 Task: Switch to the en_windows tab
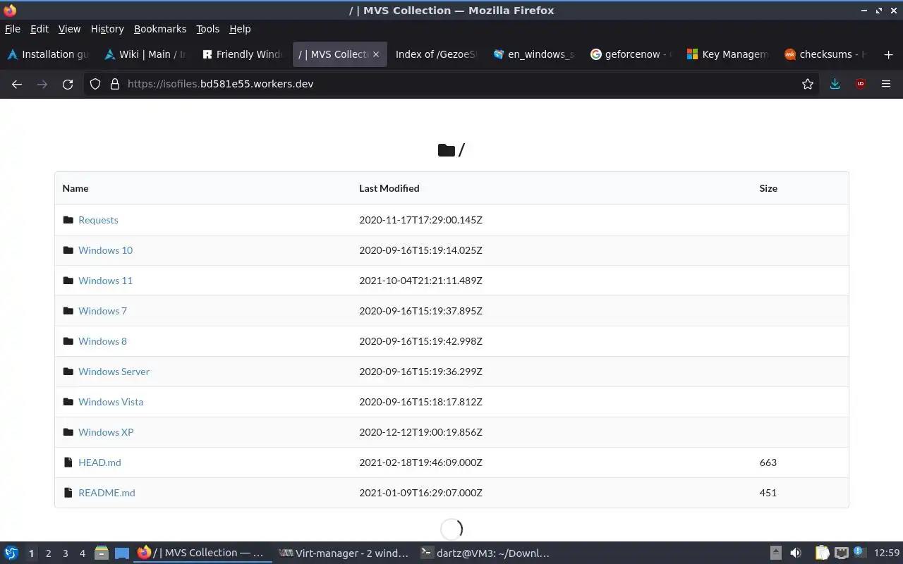[534, 54]
